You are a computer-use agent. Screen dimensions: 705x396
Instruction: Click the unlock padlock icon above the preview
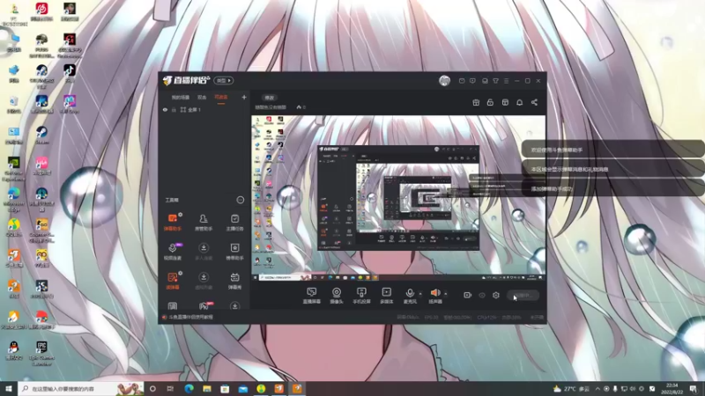pyautogui.click(x=490, y=102)
